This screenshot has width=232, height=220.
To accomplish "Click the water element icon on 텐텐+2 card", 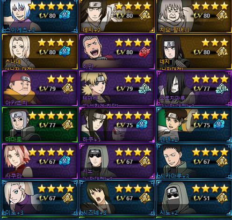I will tap(219, 125).
